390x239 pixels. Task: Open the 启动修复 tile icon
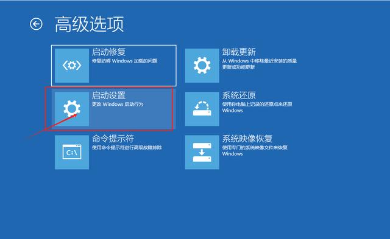[x=72, y=66]
